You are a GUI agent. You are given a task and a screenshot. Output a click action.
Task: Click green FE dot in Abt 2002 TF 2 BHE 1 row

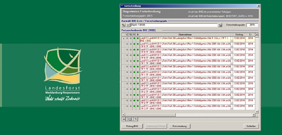[x=134, y=84]
